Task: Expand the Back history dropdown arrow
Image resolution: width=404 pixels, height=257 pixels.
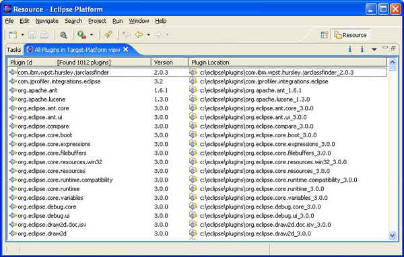Action: pos(148,34)
